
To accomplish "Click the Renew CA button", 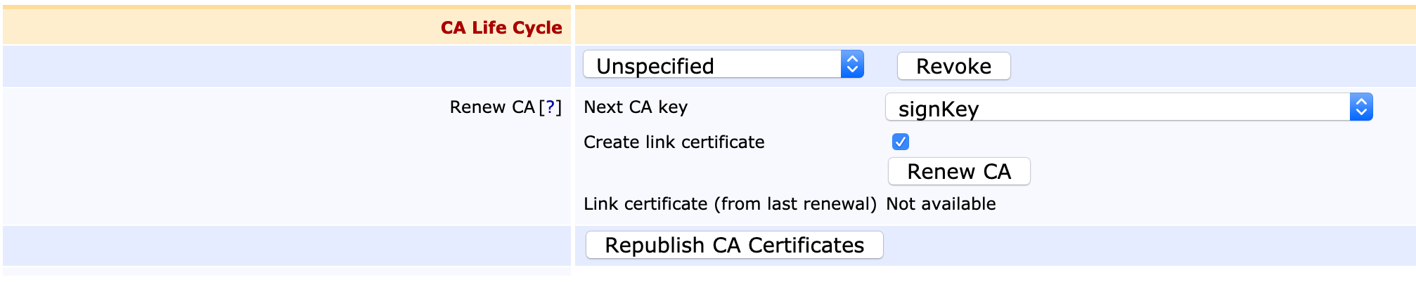I will (959, 172).
